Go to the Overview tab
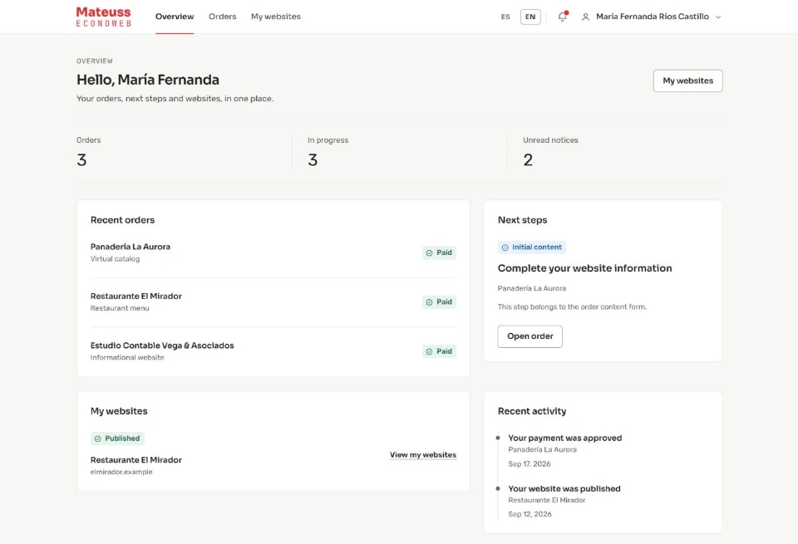 [175, 17]
